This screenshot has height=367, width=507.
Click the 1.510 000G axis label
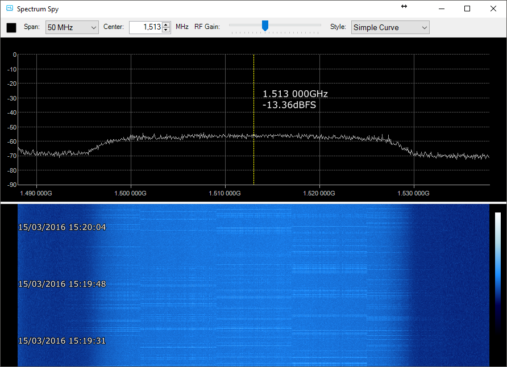pos(225,193)
